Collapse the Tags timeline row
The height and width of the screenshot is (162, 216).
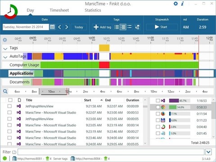click(x=5, y=49)
